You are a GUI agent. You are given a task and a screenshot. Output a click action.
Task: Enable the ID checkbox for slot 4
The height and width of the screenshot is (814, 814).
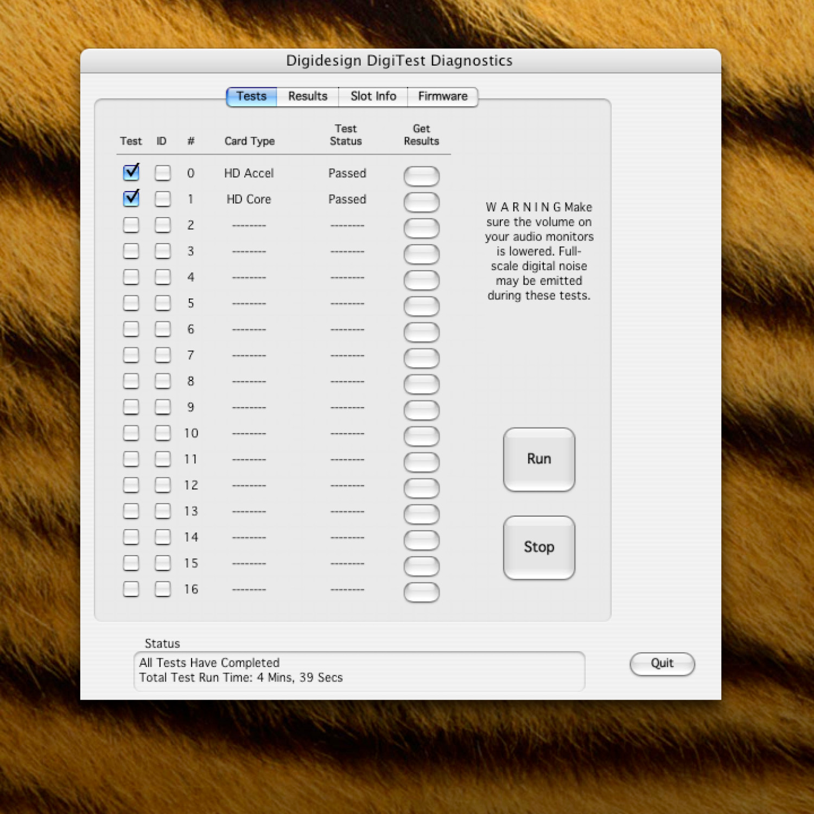pos(163,277)
